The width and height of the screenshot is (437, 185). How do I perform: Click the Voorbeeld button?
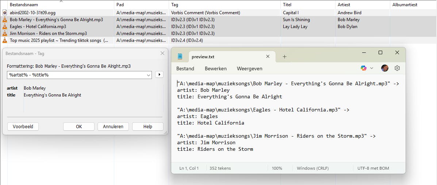pyautogui.click(x=23, y=127)
